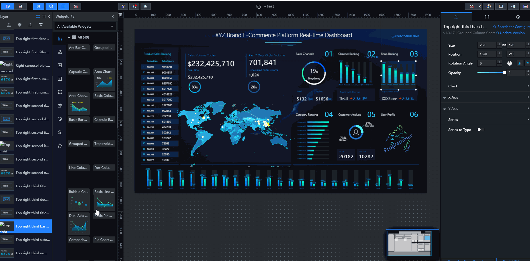The height and width of the screenshot is (261, 530).
Task: Expand the Chart settings section
Action: tap(486, 86)
